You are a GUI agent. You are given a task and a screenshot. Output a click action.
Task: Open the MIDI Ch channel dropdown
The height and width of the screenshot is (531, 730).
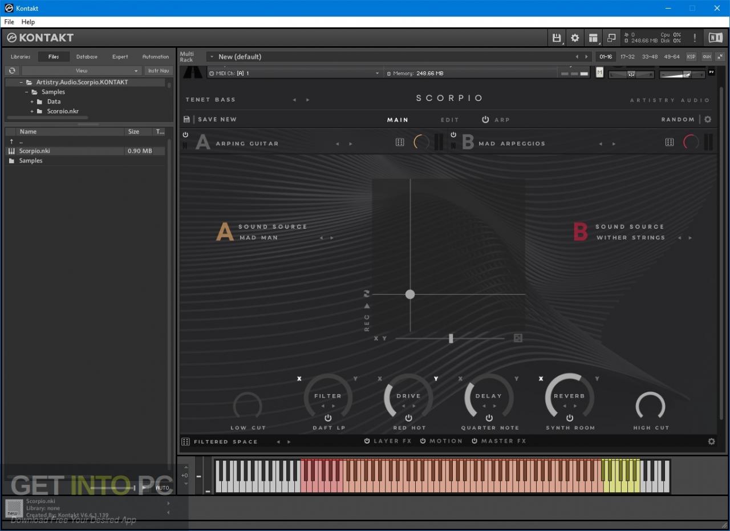point(294,73)
